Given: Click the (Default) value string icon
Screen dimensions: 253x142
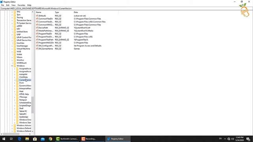Looking at the screenshot, I should coord(37,16).
